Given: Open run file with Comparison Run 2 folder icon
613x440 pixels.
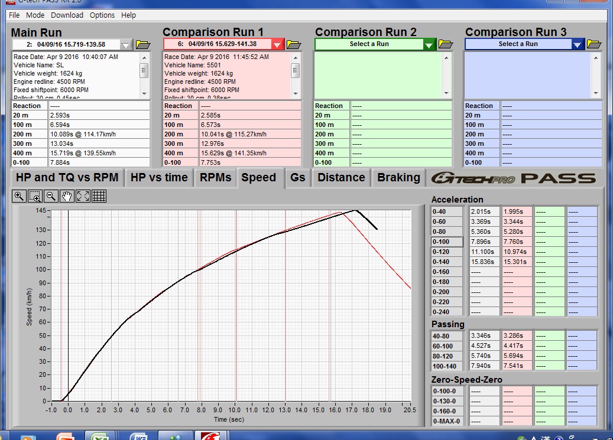Looking at the screenshot, I should click(x=446, y=44).
